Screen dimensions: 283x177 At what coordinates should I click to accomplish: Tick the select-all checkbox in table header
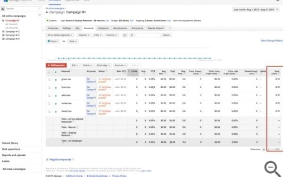click(x=50, y=72)
